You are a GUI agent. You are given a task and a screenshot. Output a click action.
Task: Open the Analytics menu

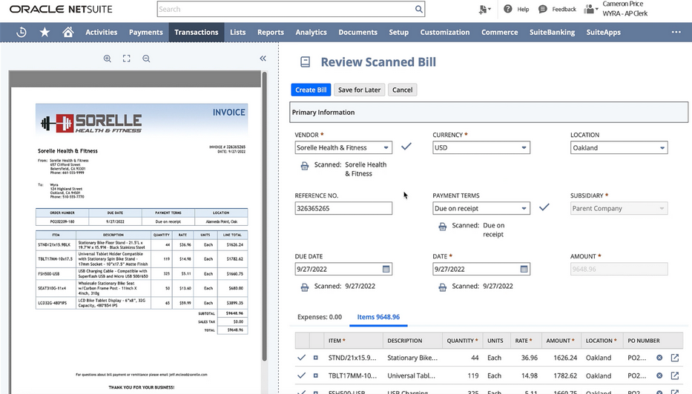click(x=311, y=32)
